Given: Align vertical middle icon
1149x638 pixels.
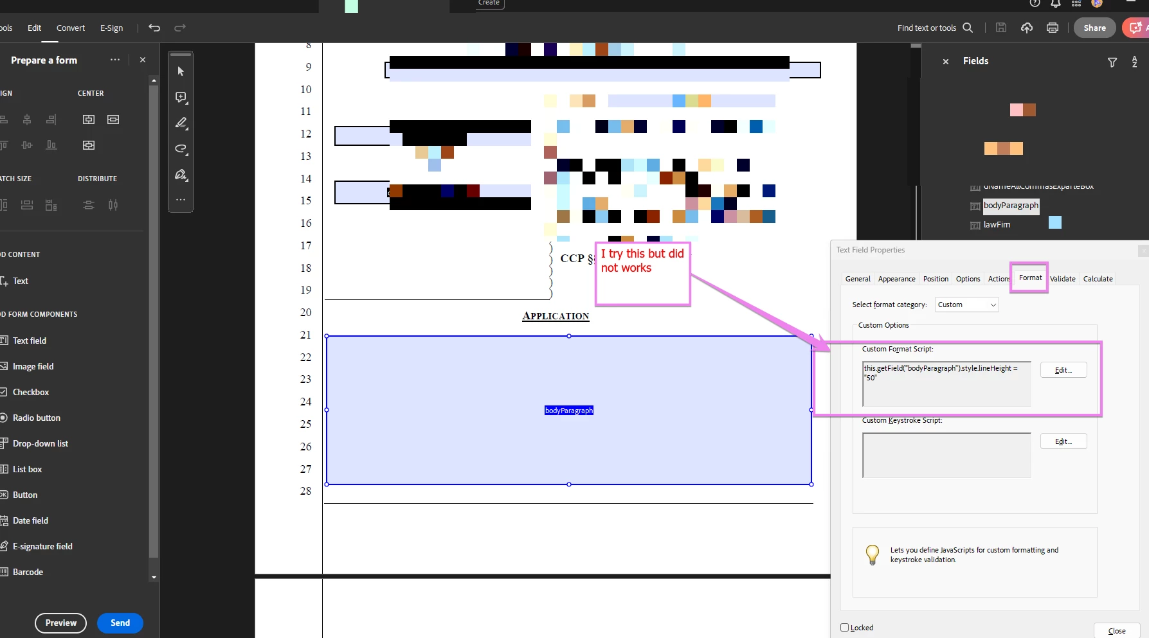Looking at the screenshot, I should [27, 145].
